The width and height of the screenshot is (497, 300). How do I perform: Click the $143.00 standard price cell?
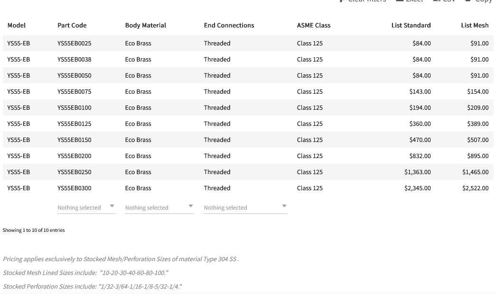pos(420,92)
